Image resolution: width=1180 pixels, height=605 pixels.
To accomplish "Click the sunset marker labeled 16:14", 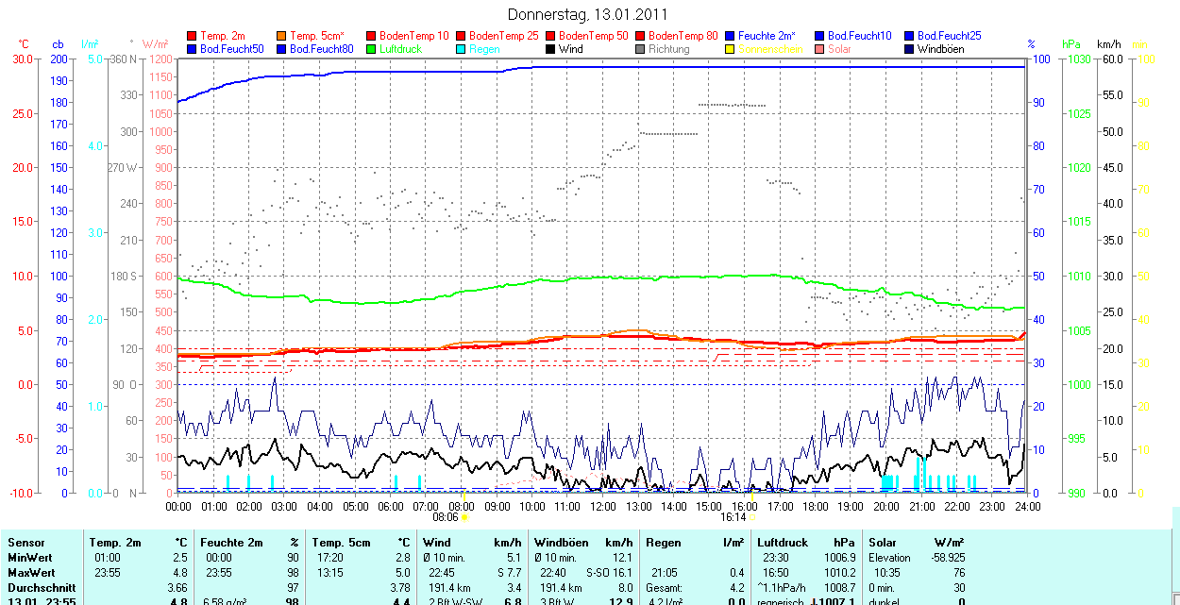I will pos(733,517).
